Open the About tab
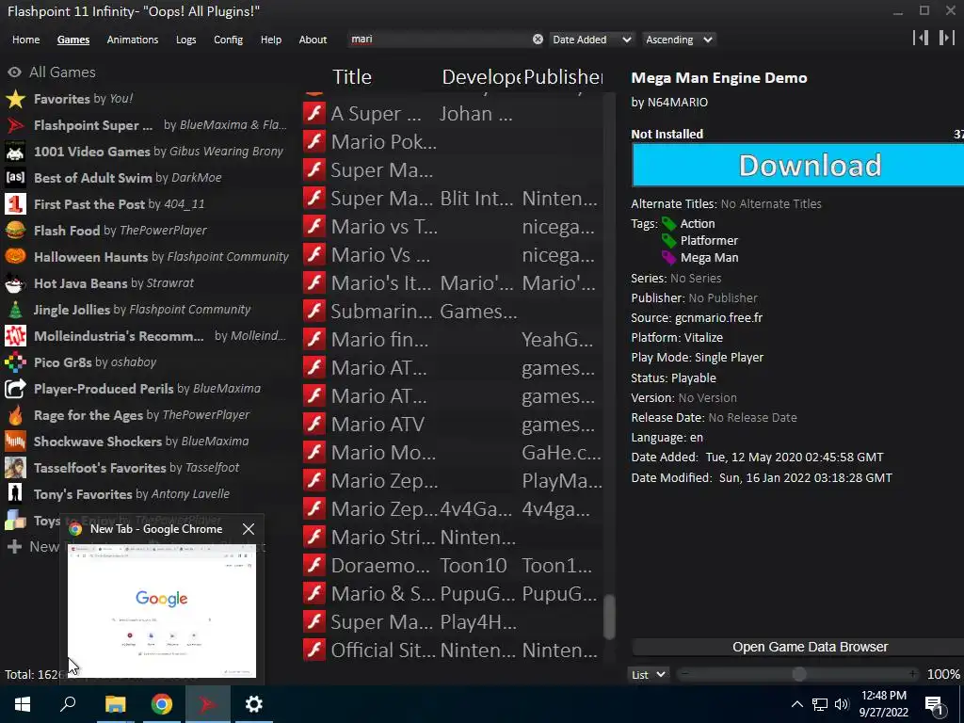 pyautogui.click(x=313, y=40)
